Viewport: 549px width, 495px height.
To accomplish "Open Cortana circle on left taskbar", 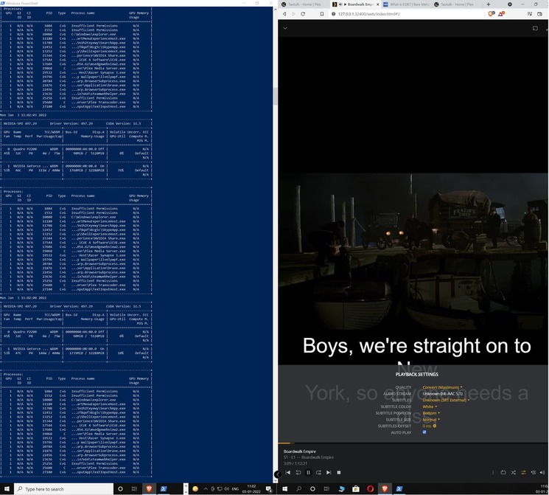I will pos(120,488).
